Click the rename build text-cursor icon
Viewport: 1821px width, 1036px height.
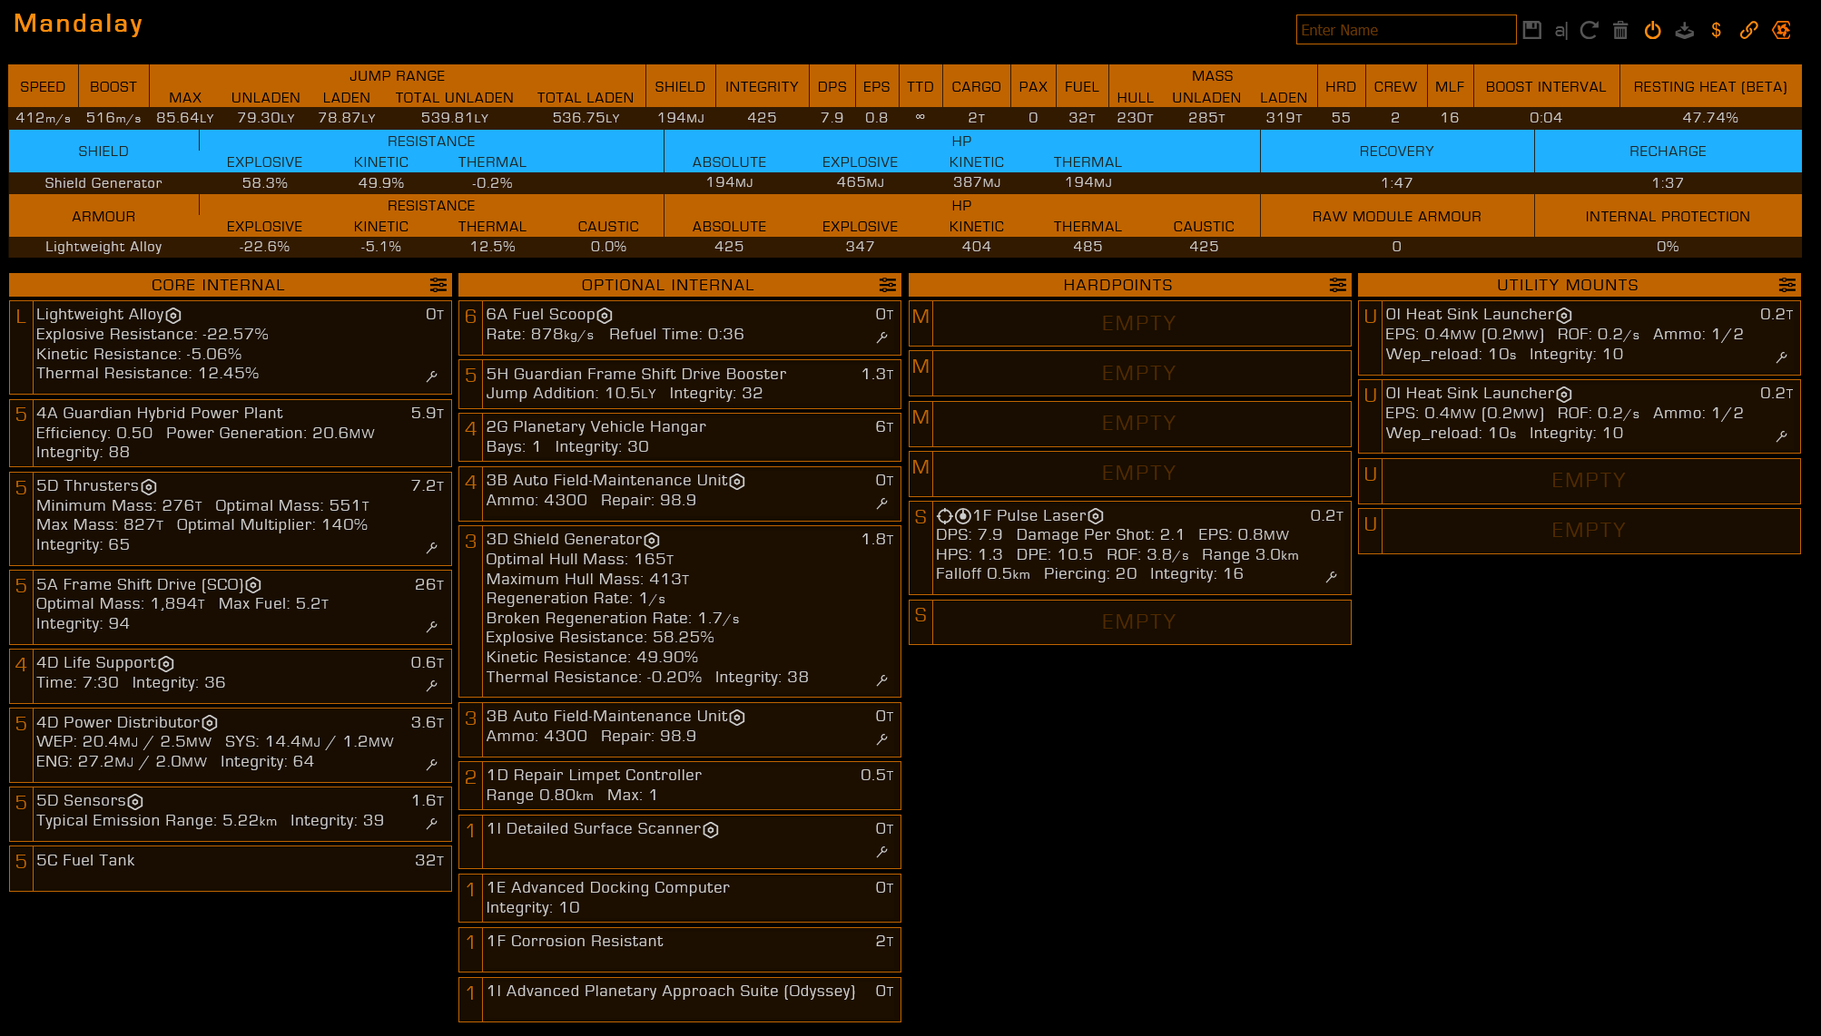tap(1561, 30)
